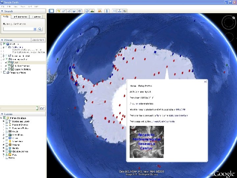Uncheck the Surface Stations checkbox
The height and width of the screenshot is (178, 237).
coord(9,66)
